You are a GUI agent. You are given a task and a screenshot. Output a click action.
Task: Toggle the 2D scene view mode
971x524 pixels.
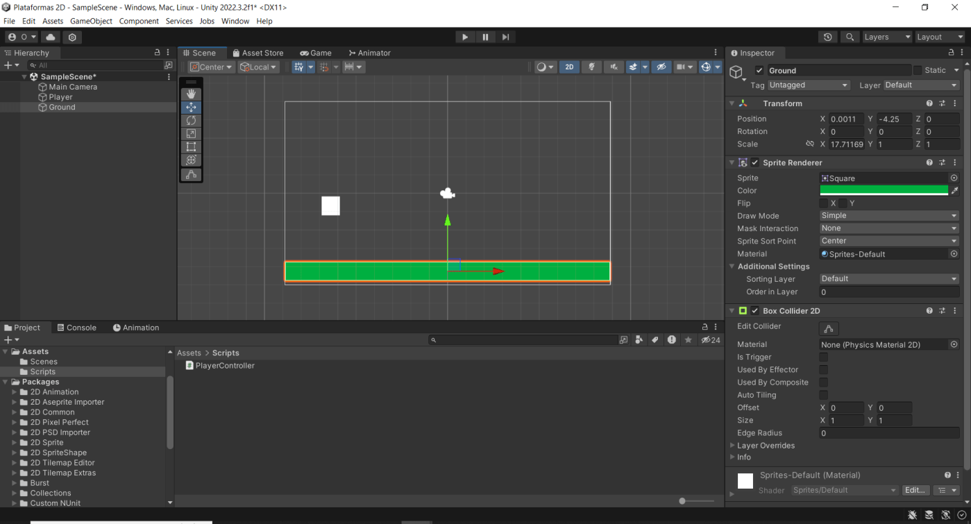pos(569,67)
